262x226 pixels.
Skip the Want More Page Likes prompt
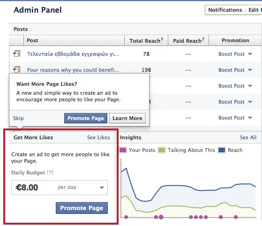[18, 118]
